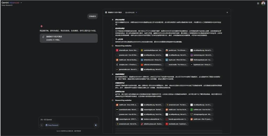Open the britannica.com Disney Co... chip

pos(152,60)
